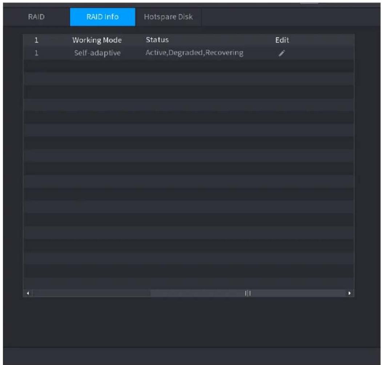
Task: Switch to the Hotspare Disk tab
Action: pyautogui.click(x=168, y=17)
